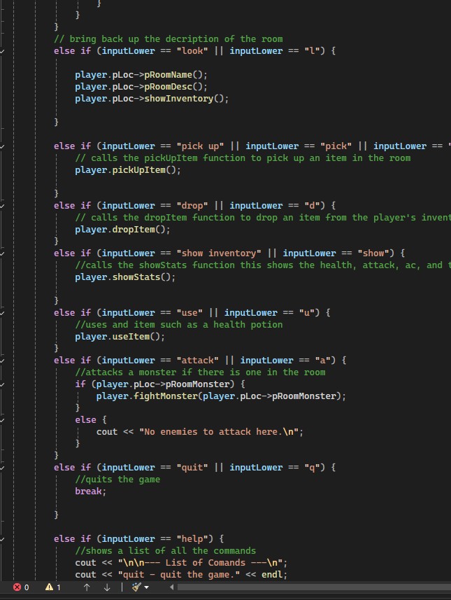
Task: Collapse the if (player.pLoc->pRoomMonster) block
Action: tap(2, 384)
